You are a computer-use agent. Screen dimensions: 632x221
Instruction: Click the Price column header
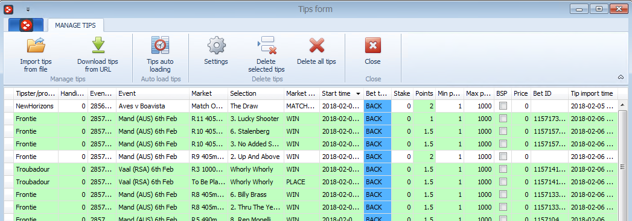click(x=521, y=93)
